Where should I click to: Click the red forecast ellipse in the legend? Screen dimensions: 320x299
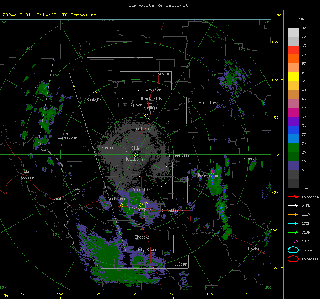pyautogui.click(x=293, y=259)
